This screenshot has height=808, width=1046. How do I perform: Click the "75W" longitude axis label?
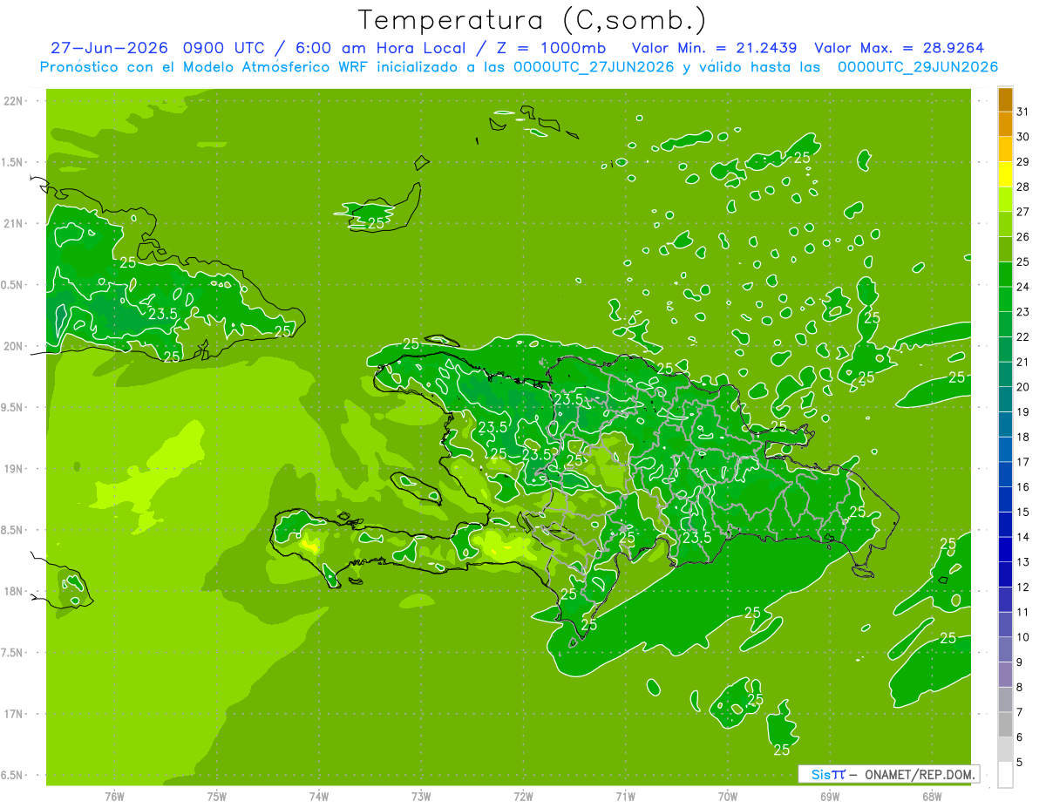(x=216, y=796)
